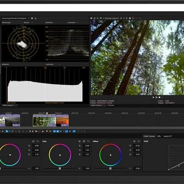
Task: Click the yellow insert region icon in timeline toolbar
Action: (x=50, y=131)
